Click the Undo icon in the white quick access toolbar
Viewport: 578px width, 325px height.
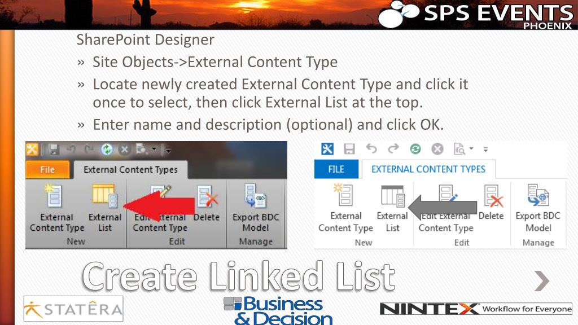click(371, 149)
